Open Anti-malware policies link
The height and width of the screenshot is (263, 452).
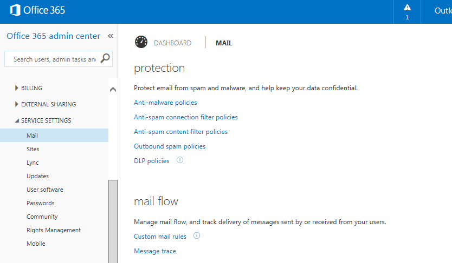pyautogui.click(x=165, y=103)
